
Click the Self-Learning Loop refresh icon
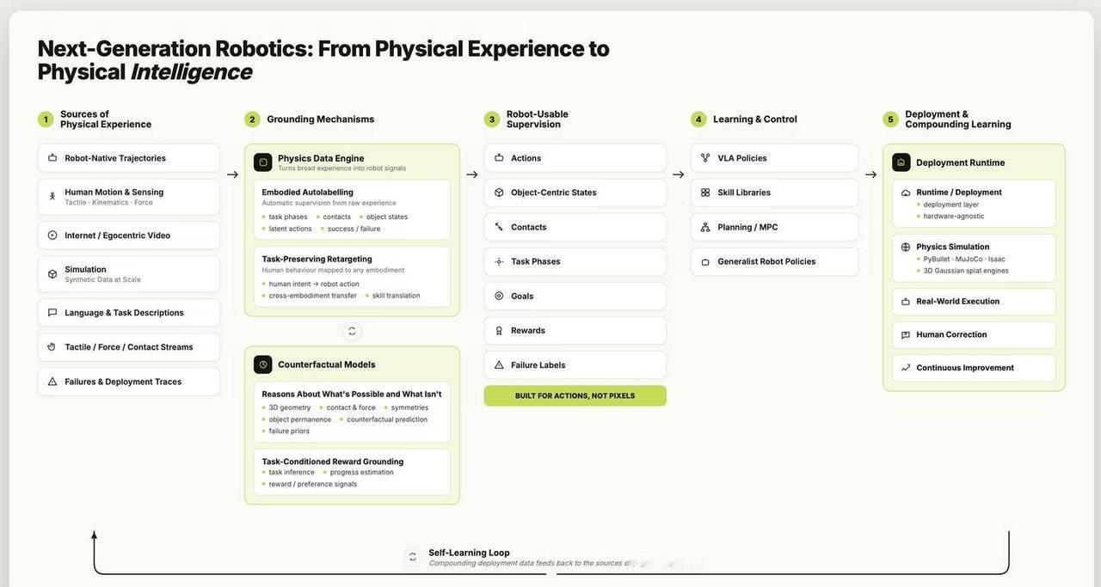click(x=413, y=557)
